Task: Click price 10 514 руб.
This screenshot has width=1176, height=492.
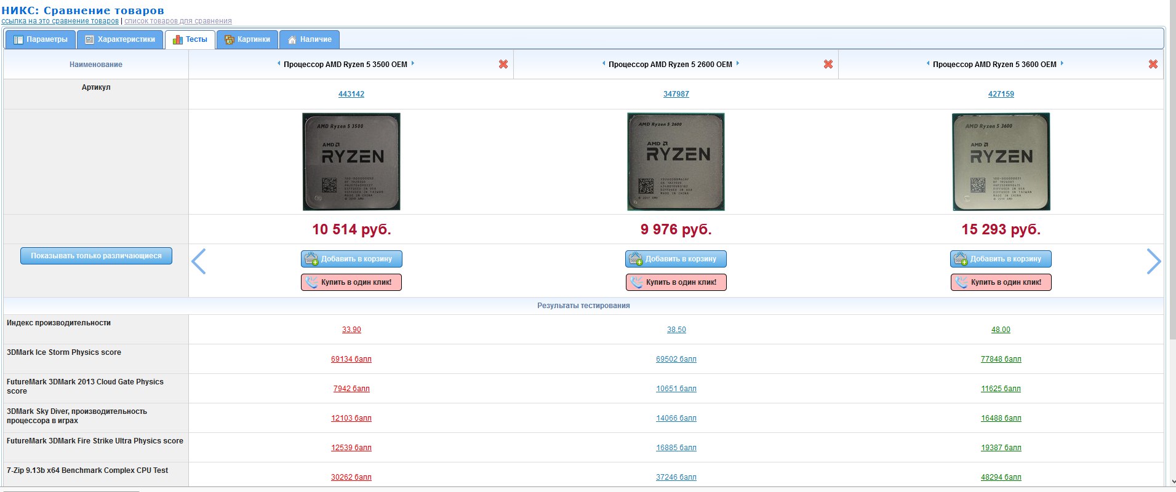Action: (351, 229)
